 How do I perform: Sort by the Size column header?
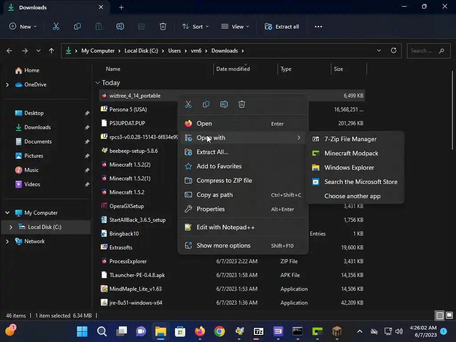[338, 69]
